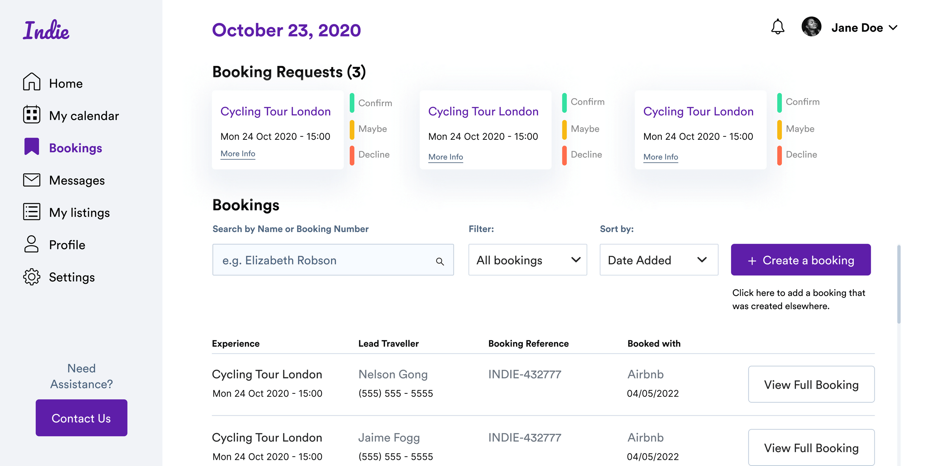Click the name or booking number search field
The height and width of the screenshot is (466, 950).
tap(324, 260)
